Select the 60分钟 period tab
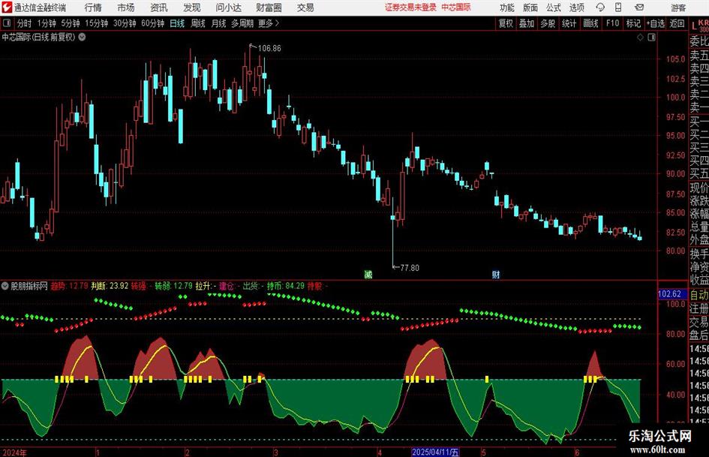709x457 pixels. [x=152, y=23]
